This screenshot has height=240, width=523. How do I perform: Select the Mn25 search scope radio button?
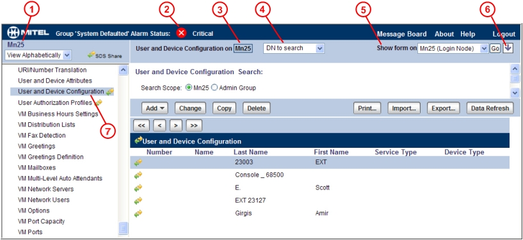(188, 88)
